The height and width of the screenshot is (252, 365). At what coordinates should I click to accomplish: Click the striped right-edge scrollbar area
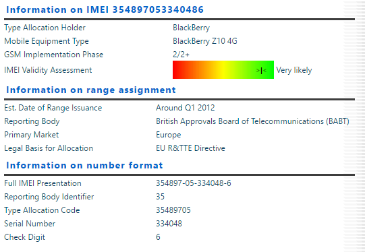tap(354, 126)
